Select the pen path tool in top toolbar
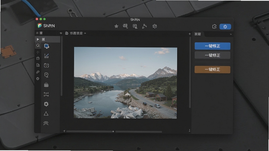The height and width of the screenshot is (151, 269). pos(145,26)
